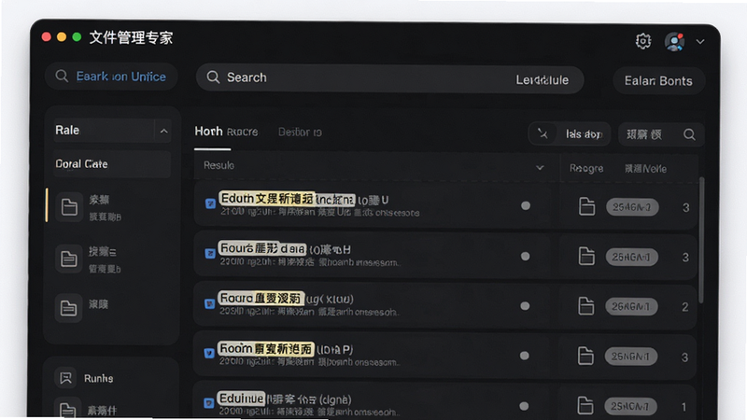Sort by the Reogre column header
Viewport: 747px width, 420px height.
coord(586,168)
